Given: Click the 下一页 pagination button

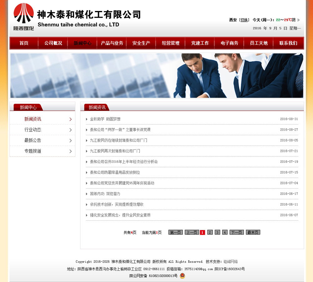Looking at the screenshot, I should [236, 232].
